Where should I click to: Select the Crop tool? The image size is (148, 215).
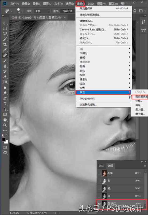click(5, 45)
